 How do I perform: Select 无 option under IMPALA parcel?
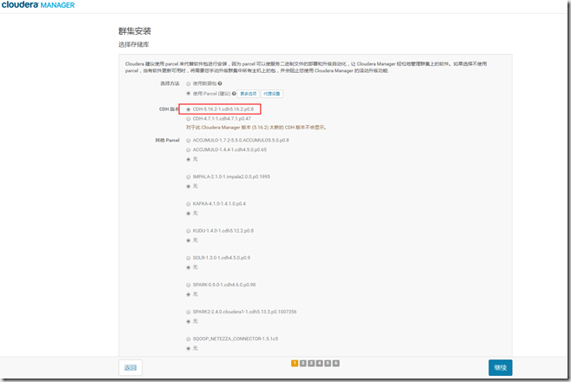click(x=189, y=187)
